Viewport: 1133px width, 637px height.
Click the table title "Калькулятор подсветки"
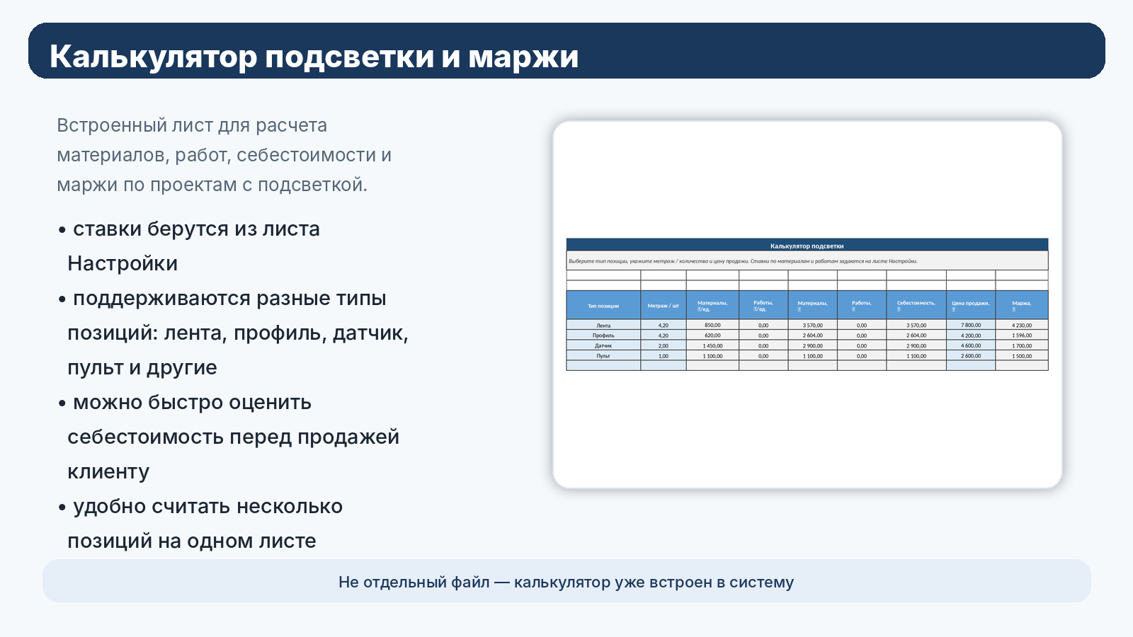(x=807, y=246)
